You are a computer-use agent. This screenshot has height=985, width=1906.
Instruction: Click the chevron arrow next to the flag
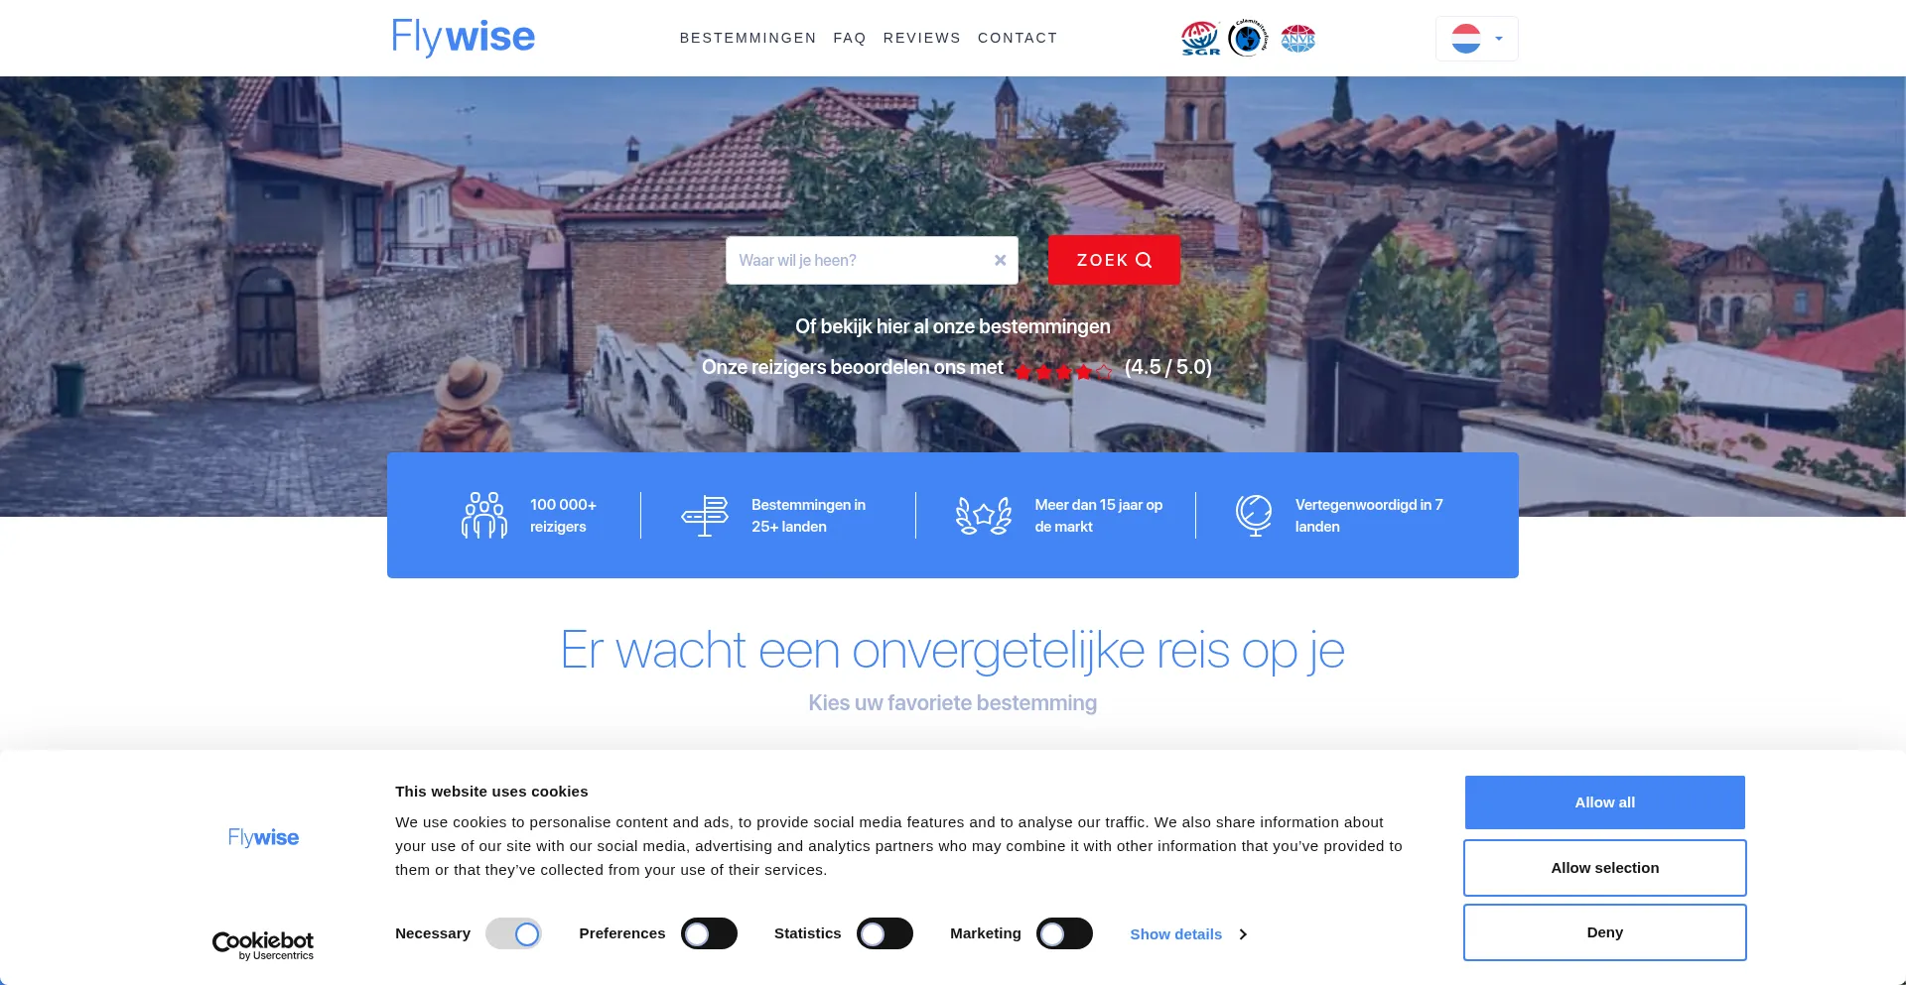click(x=1497, y=39)
